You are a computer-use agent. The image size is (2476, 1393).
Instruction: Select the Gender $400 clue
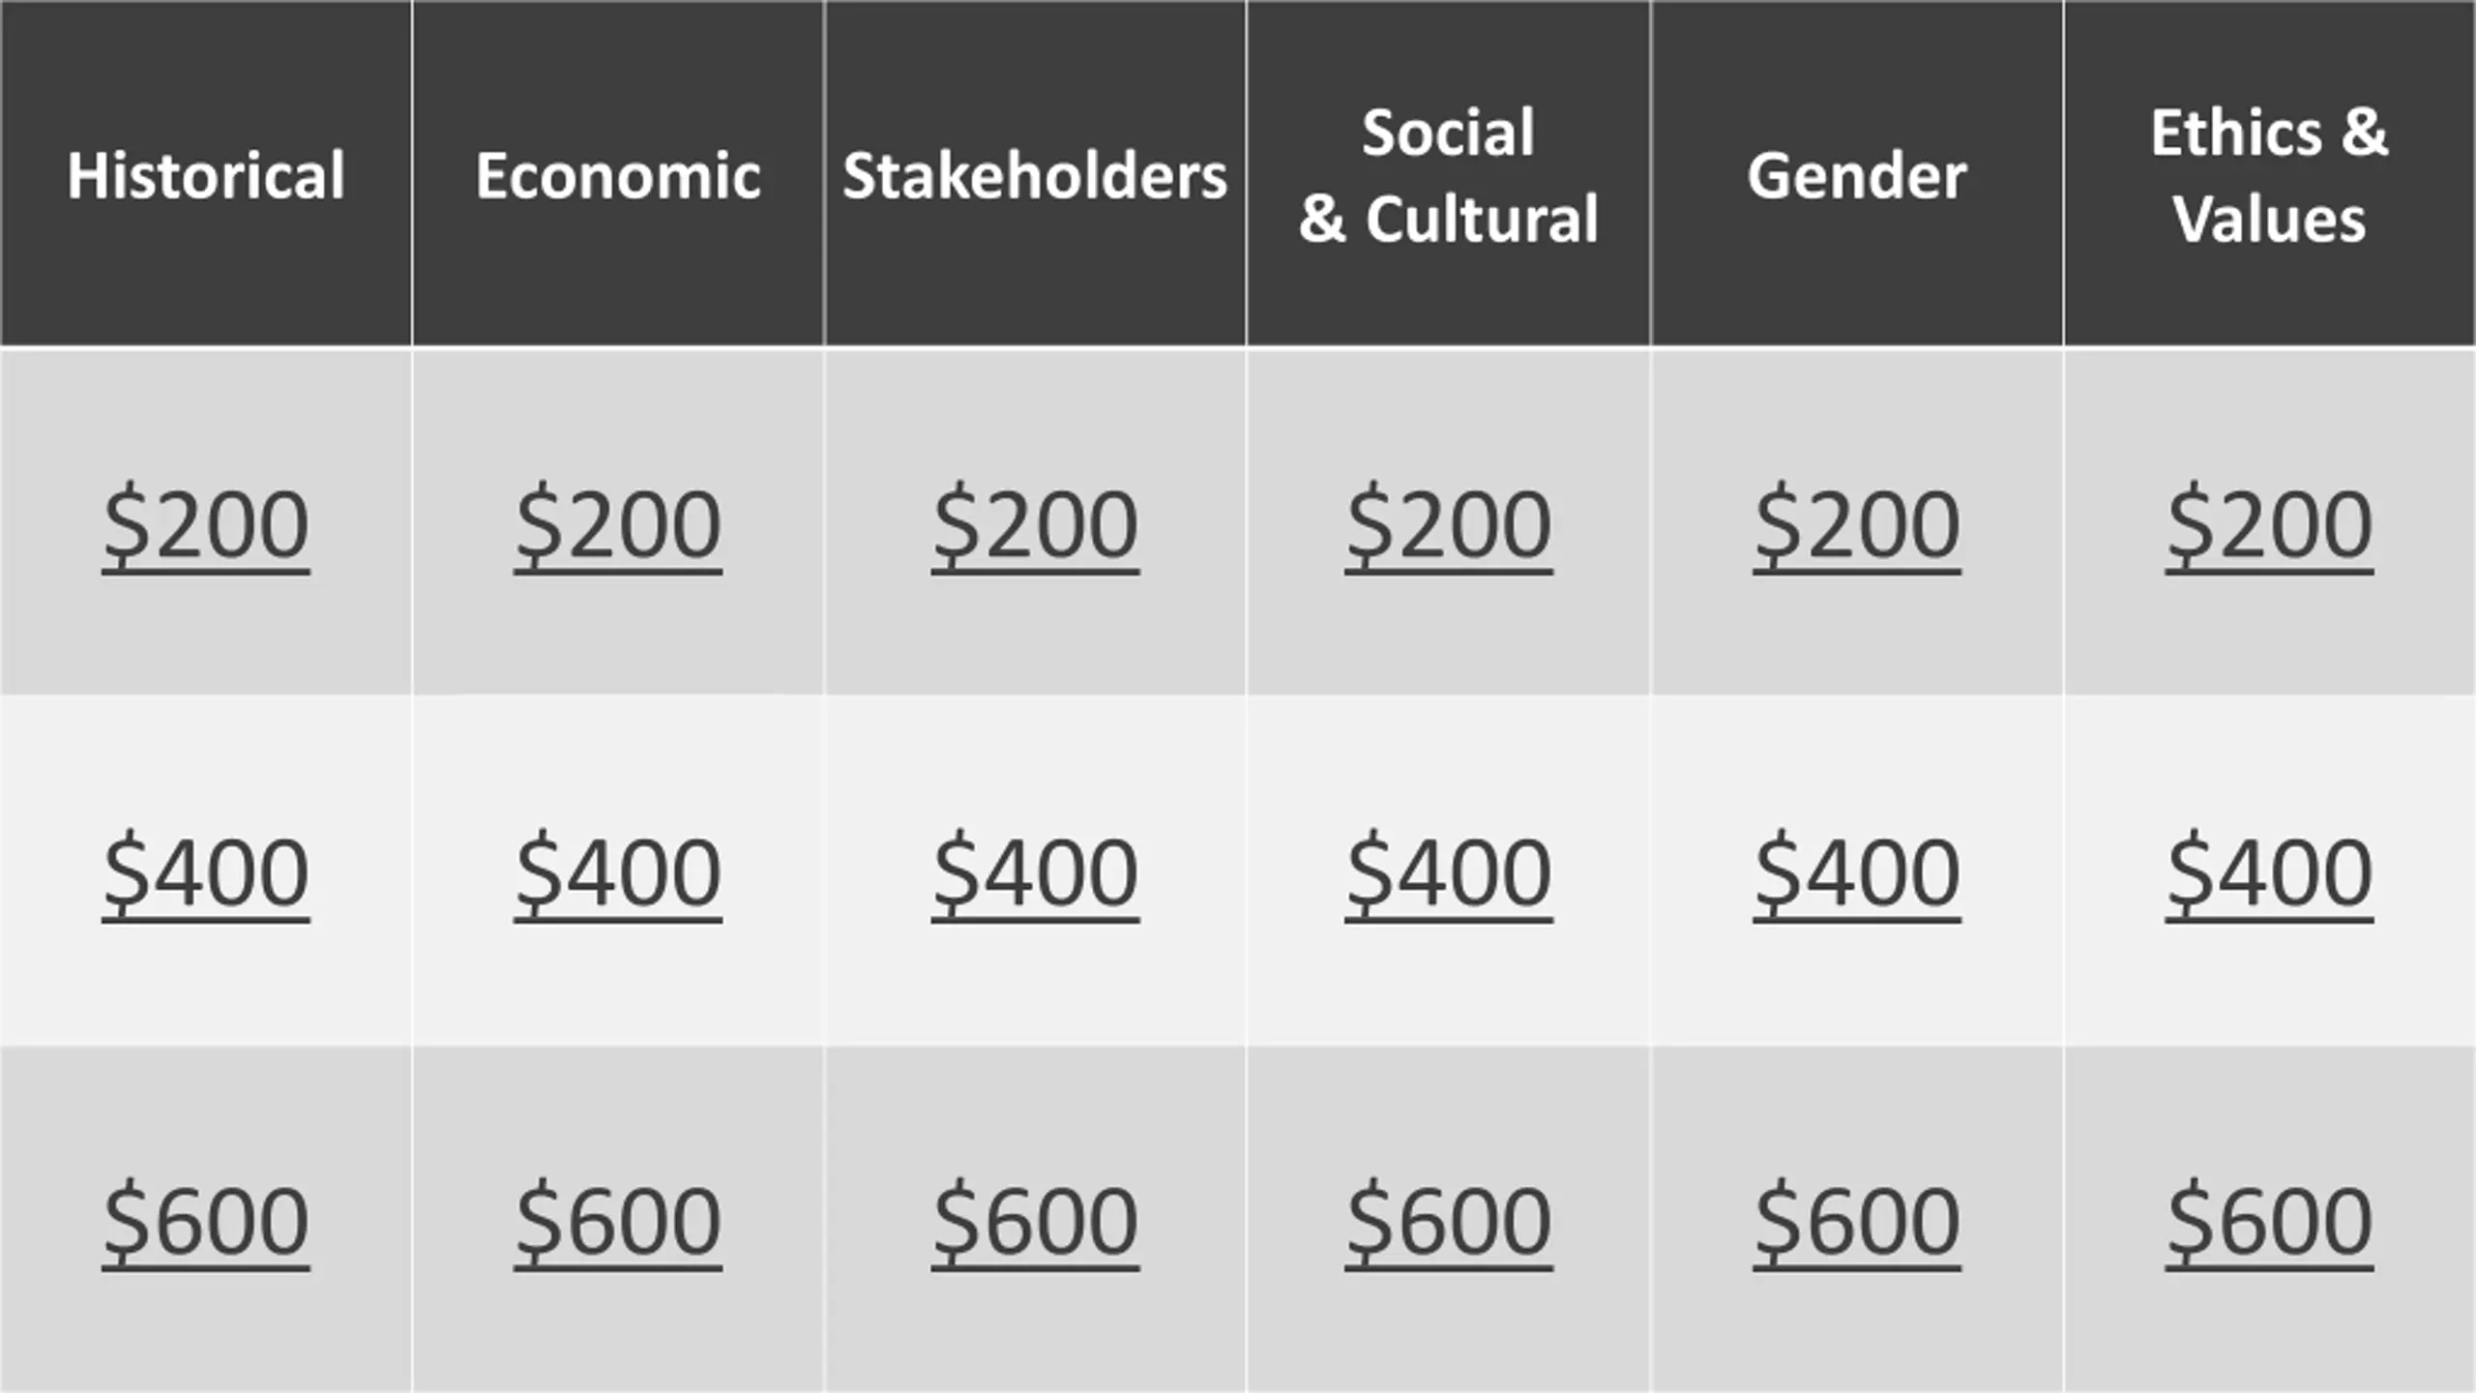pyautogui.click(x=1857, y=873)
